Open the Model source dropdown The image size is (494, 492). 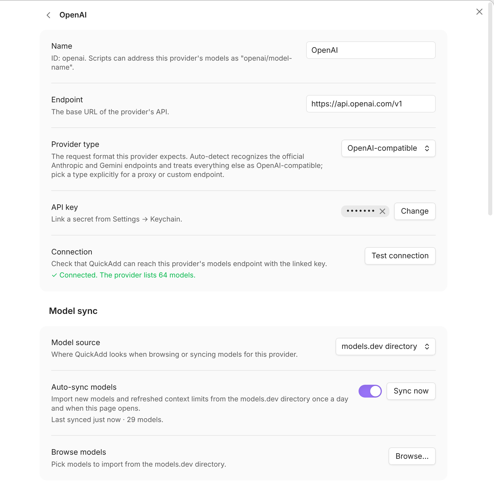(385, 347)
